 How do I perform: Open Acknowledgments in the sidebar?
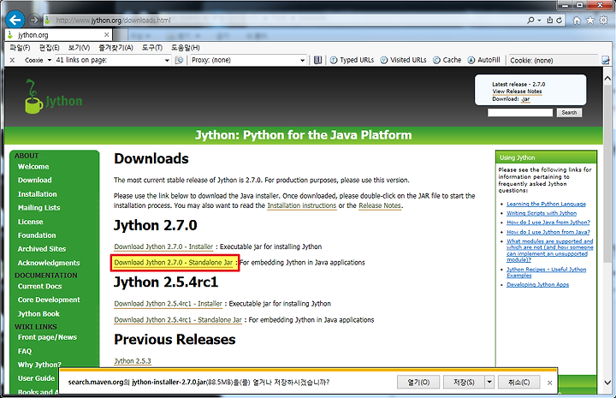tap(49, 263)
